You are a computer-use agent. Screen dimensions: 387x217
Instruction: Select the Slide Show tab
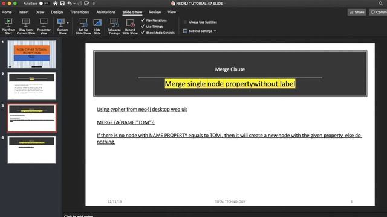pos(132,12)
